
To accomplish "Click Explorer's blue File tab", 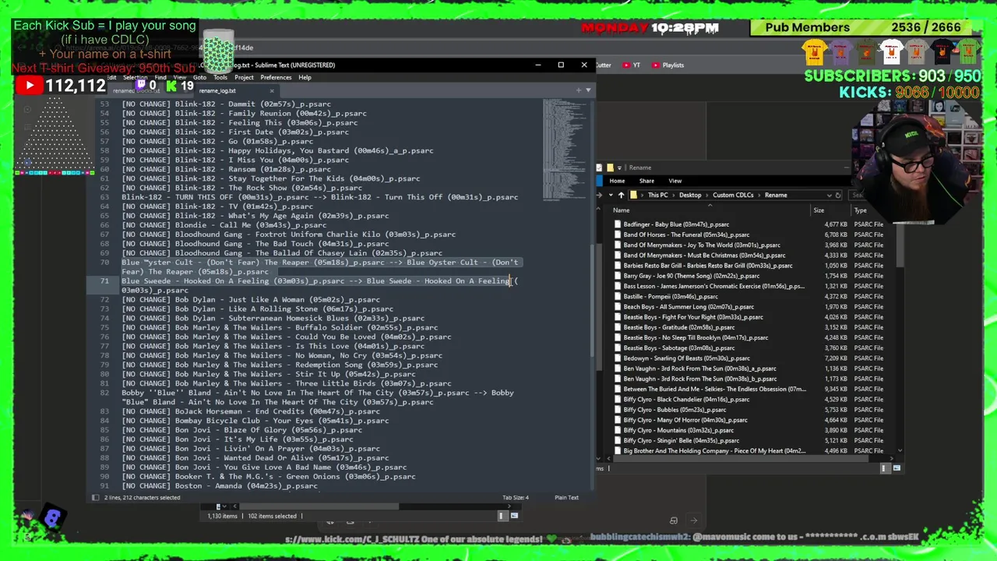I will (x=601, y=181).
